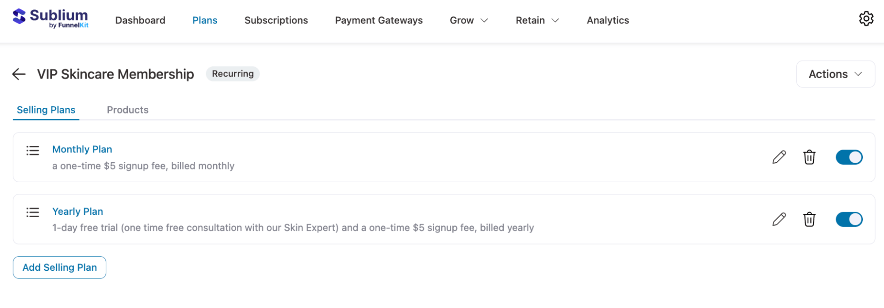
Task: Expand the Retain menu
Action: point(536,20)
